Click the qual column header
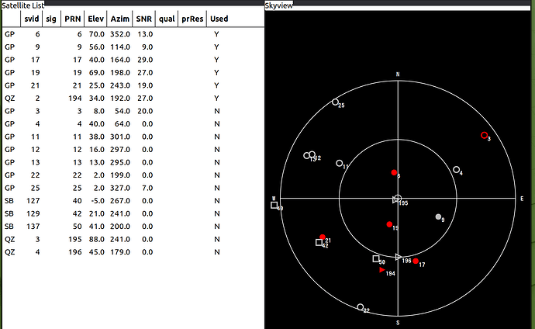 point(167,19)
